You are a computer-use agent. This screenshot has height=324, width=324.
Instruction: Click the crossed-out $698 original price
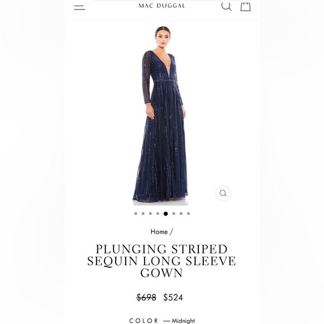146,298
